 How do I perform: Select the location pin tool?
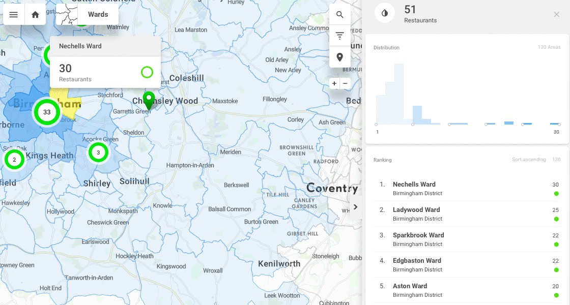[x=339, y=57]
